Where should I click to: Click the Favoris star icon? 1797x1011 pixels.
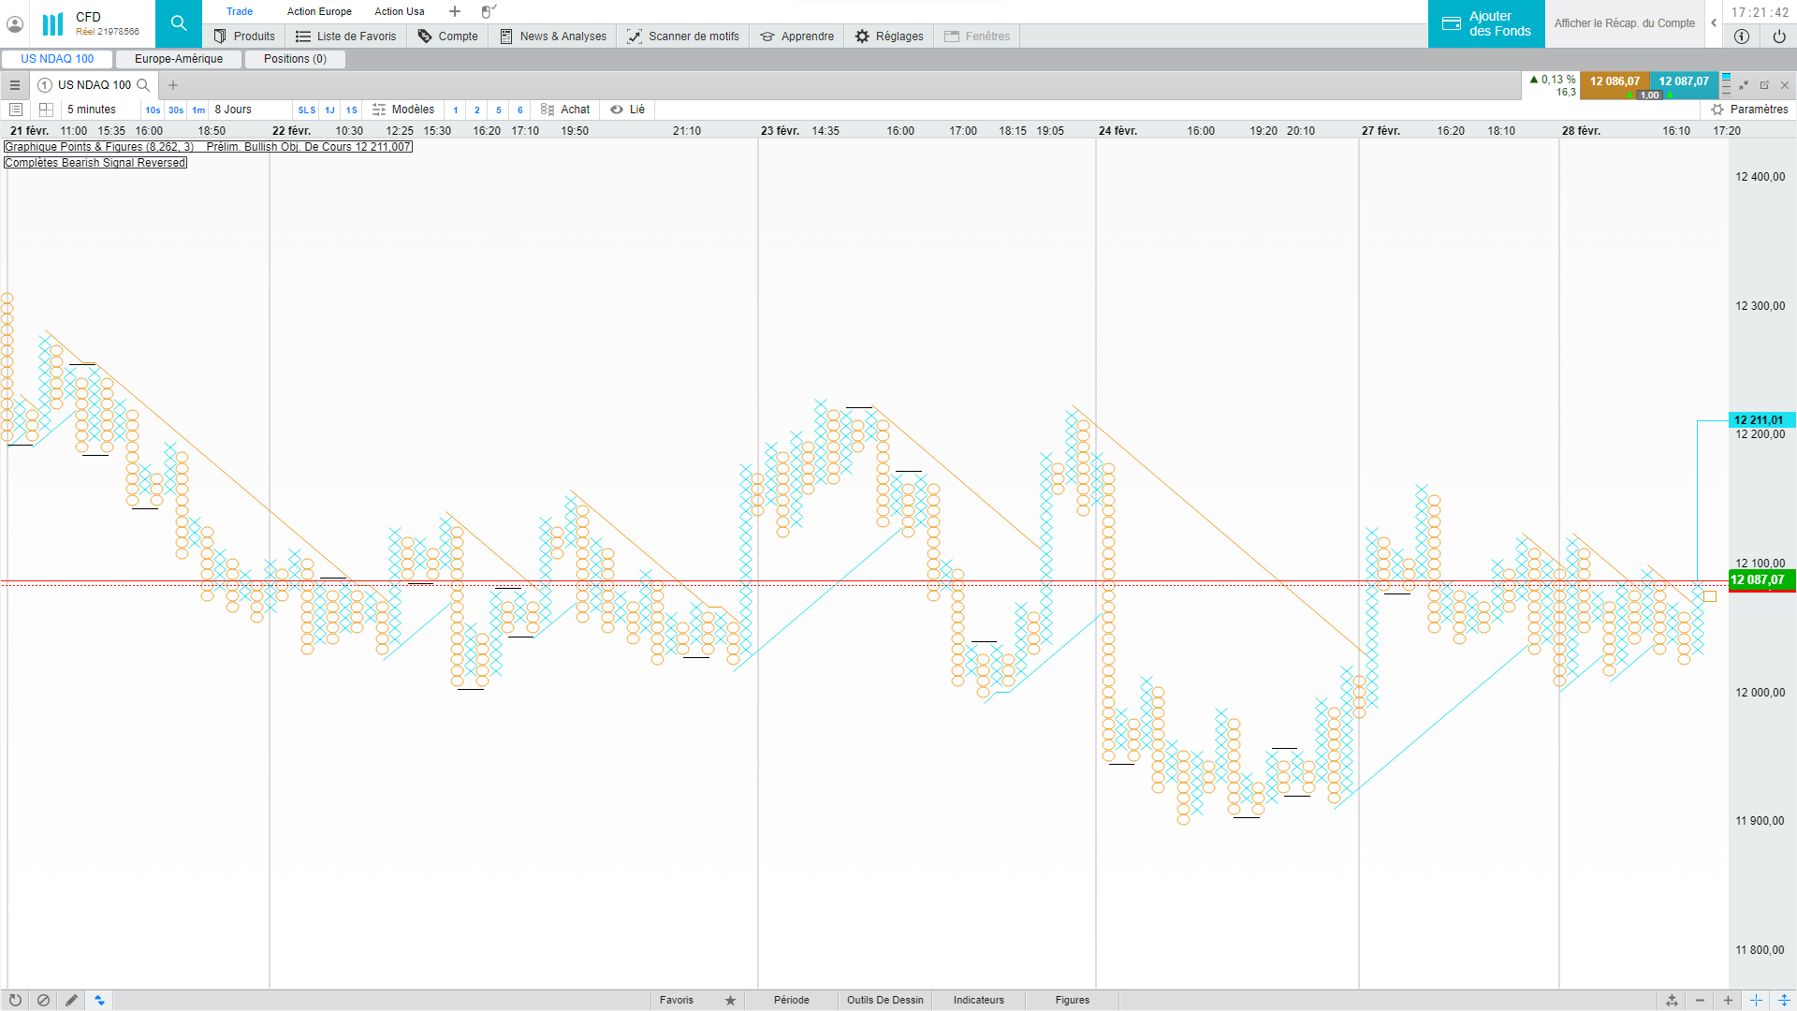[x=730, y=1000]
